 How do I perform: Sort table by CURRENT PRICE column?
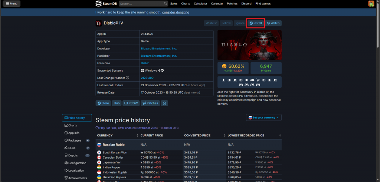tap(161, 136)
